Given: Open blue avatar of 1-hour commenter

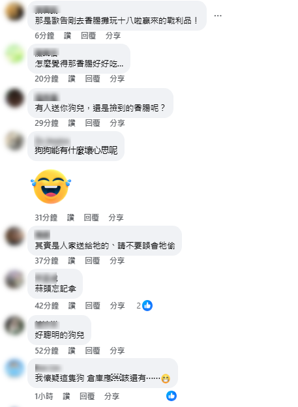Looking at the screenshot, I should [14, 368].
